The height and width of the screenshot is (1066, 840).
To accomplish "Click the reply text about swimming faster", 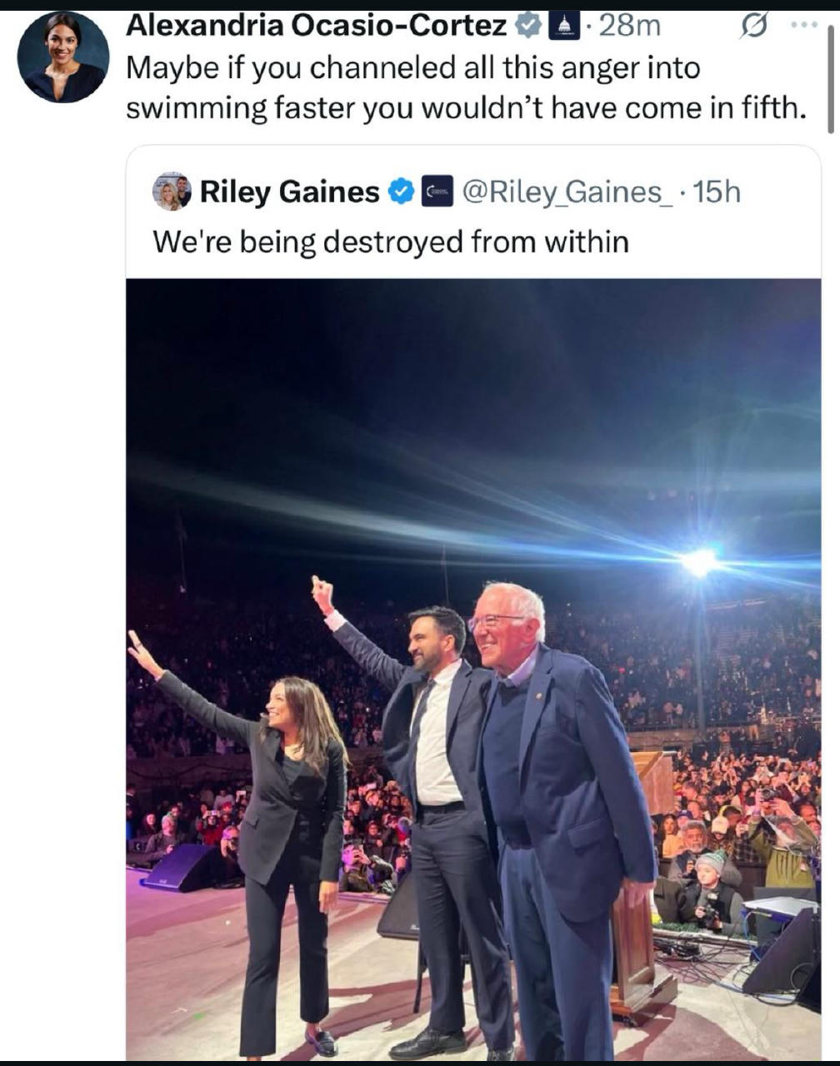I will [465, 88].
